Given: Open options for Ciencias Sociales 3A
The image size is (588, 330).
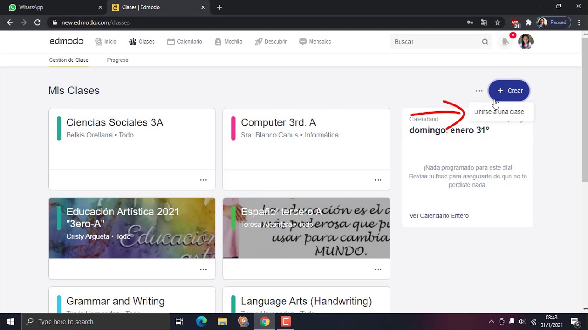Looking at the screenshot, I should 204,180.
